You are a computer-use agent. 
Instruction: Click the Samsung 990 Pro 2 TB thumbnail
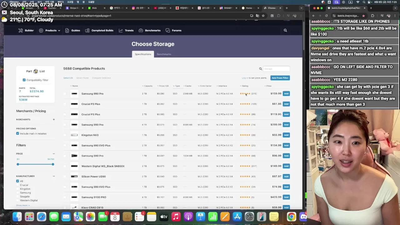74,93
